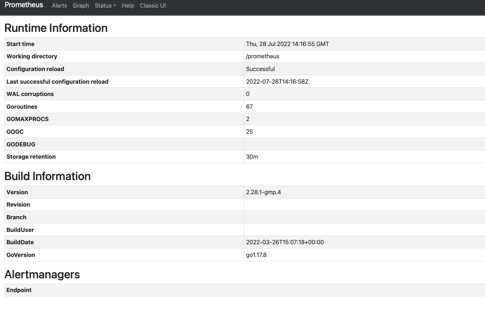Click the Storage retention value 30m

[252, 157]
